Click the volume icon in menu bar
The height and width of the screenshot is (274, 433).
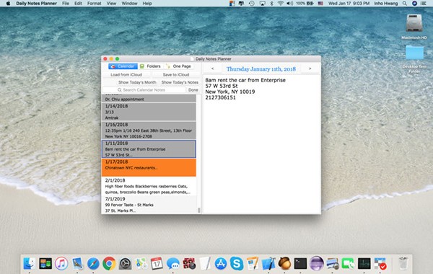(x=289, y=4)
